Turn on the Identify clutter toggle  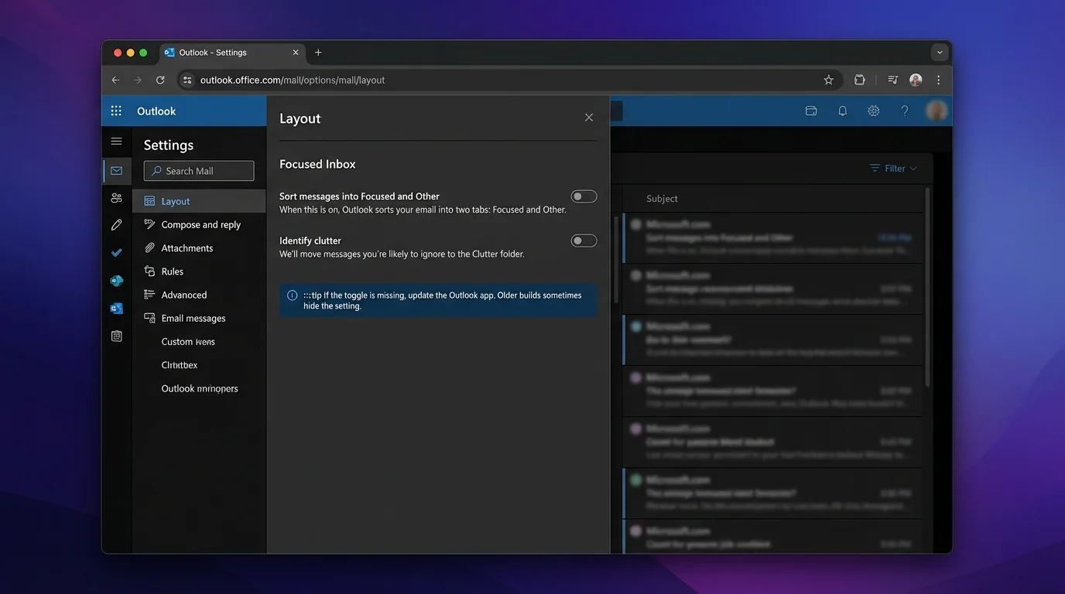[x=584, y=240]
